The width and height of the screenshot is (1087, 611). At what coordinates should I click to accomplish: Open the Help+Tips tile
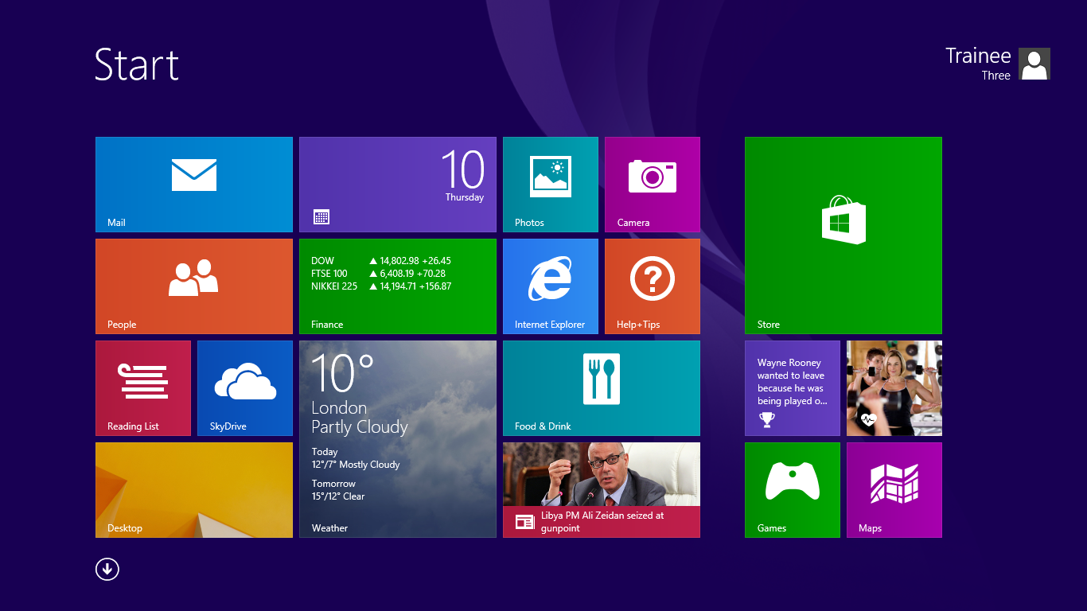coord(652,286)
